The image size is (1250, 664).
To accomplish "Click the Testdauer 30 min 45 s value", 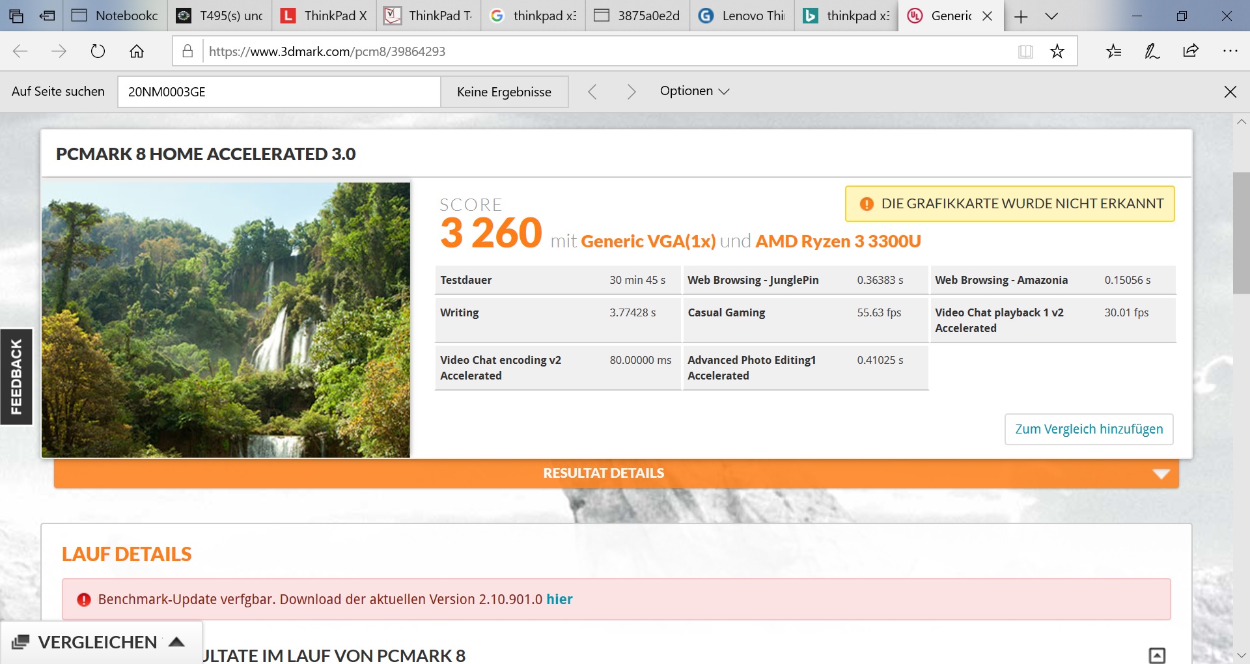I will click(637, 280).
